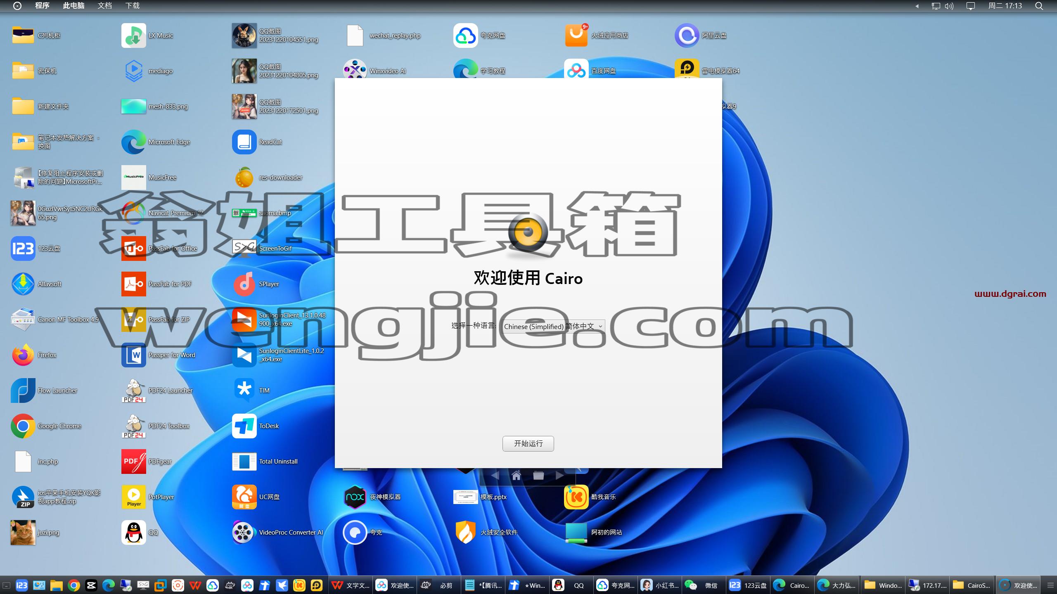
Task: Open the 文档 menu
Action: (104, 6)
